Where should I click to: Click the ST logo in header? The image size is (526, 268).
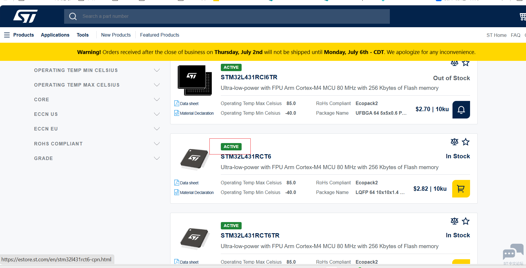click(25, 16)
